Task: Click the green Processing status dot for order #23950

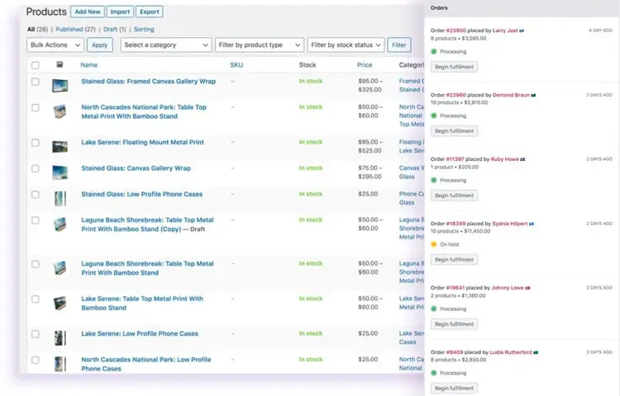Action: [434, 51]
